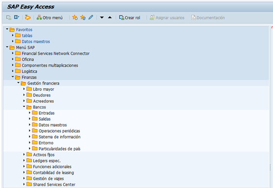Select the Menú SAP open folder icon

[x=12, y=48]
